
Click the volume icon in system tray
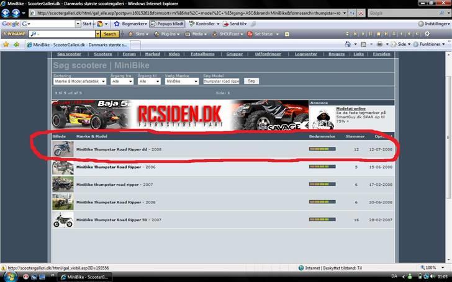click(433, 276)
